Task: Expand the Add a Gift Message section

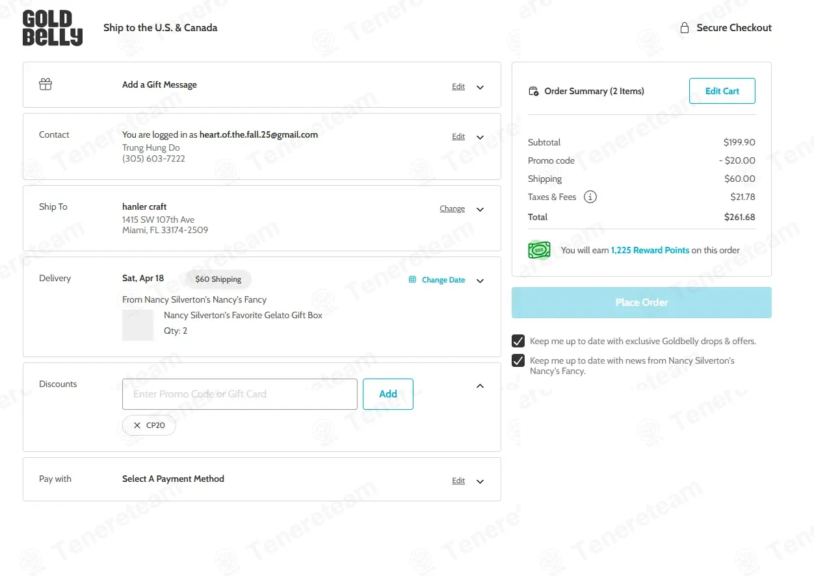Action: [x=480, y=87]
